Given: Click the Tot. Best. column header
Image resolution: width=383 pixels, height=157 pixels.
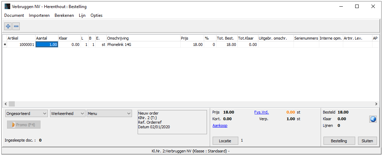Looking at the screenshot, I should point(226,38).
